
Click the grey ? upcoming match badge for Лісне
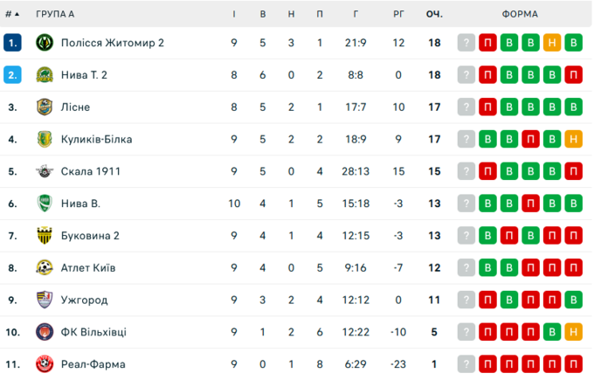[467, 107]
